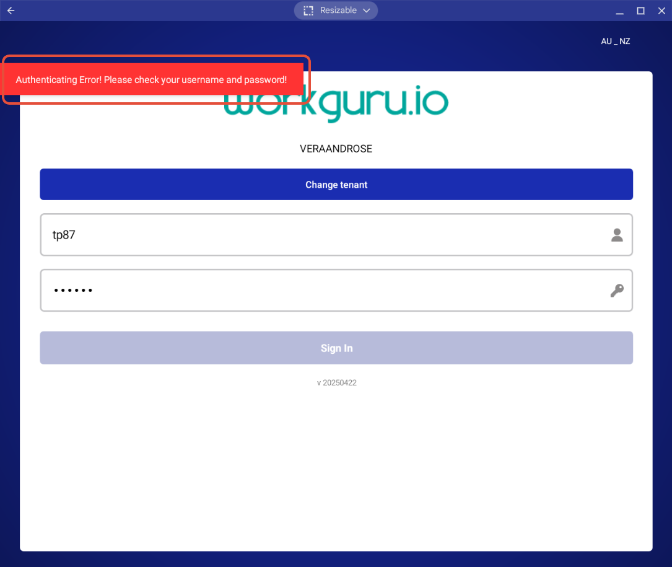Click the user profile icon in username field
The height and width of the screenshot is (567, 672).
(x=617, y=235)
